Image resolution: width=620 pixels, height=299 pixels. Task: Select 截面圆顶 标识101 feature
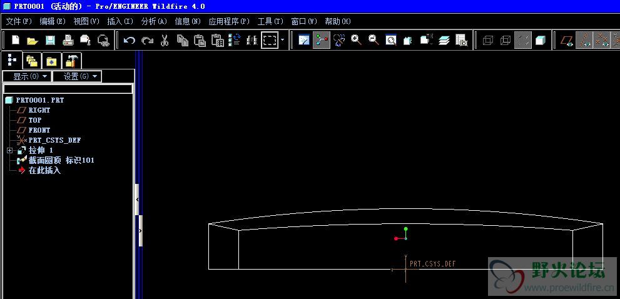[x=61, y=161]
